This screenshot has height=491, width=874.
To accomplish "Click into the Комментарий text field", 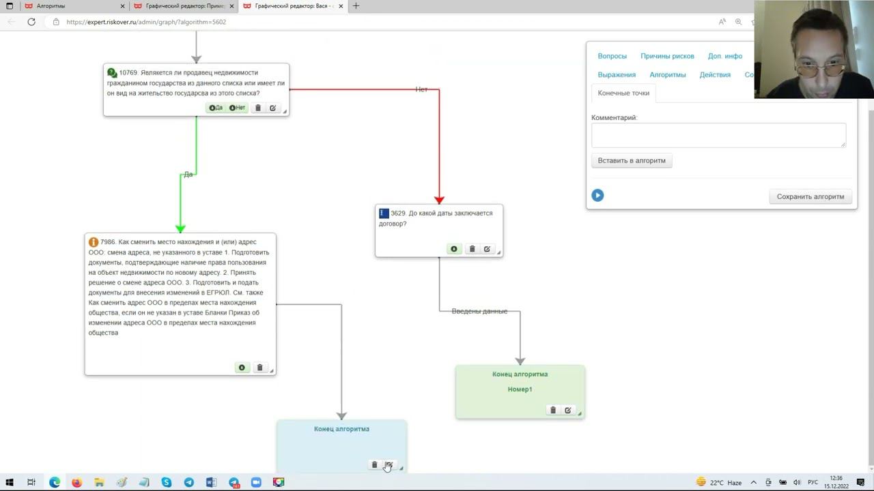I will [x=718, y=135].
